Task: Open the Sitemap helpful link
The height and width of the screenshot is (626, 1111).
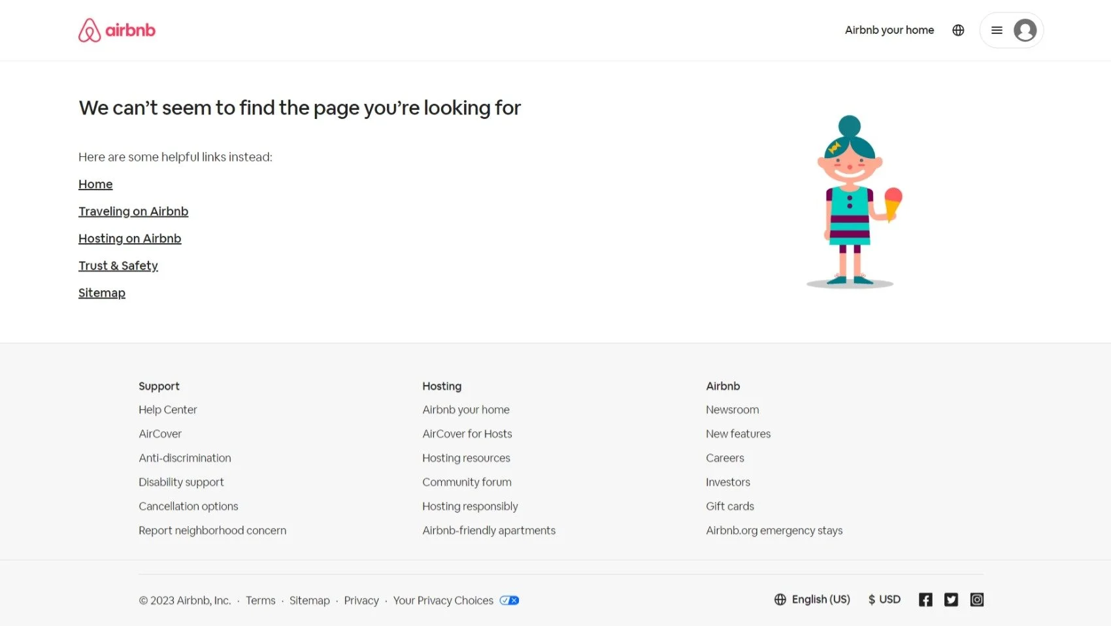Action: pos(102,293)
